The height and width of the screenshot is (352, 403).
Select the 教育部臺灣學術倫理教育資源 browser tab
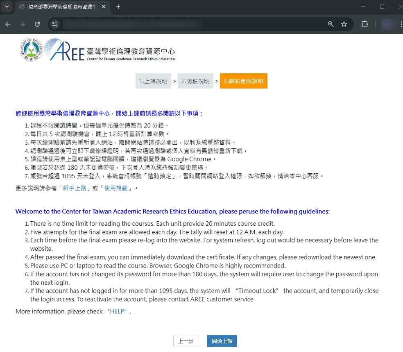62,7
